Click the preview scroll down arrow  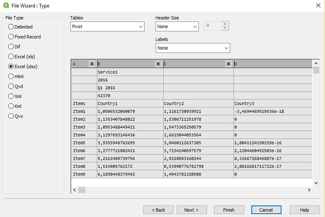(316, 183)
